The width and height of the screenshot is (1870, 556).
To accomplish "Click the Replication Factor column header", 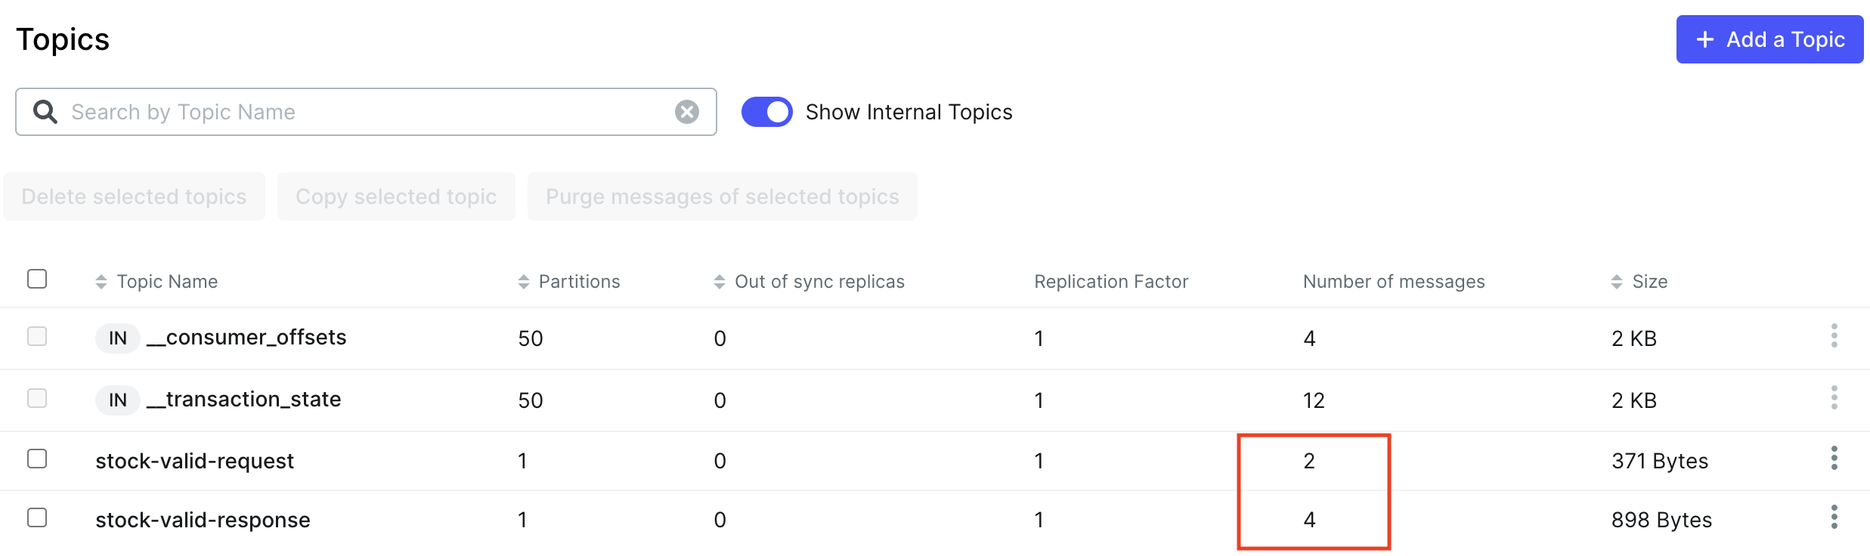I will coord(1111,282).
